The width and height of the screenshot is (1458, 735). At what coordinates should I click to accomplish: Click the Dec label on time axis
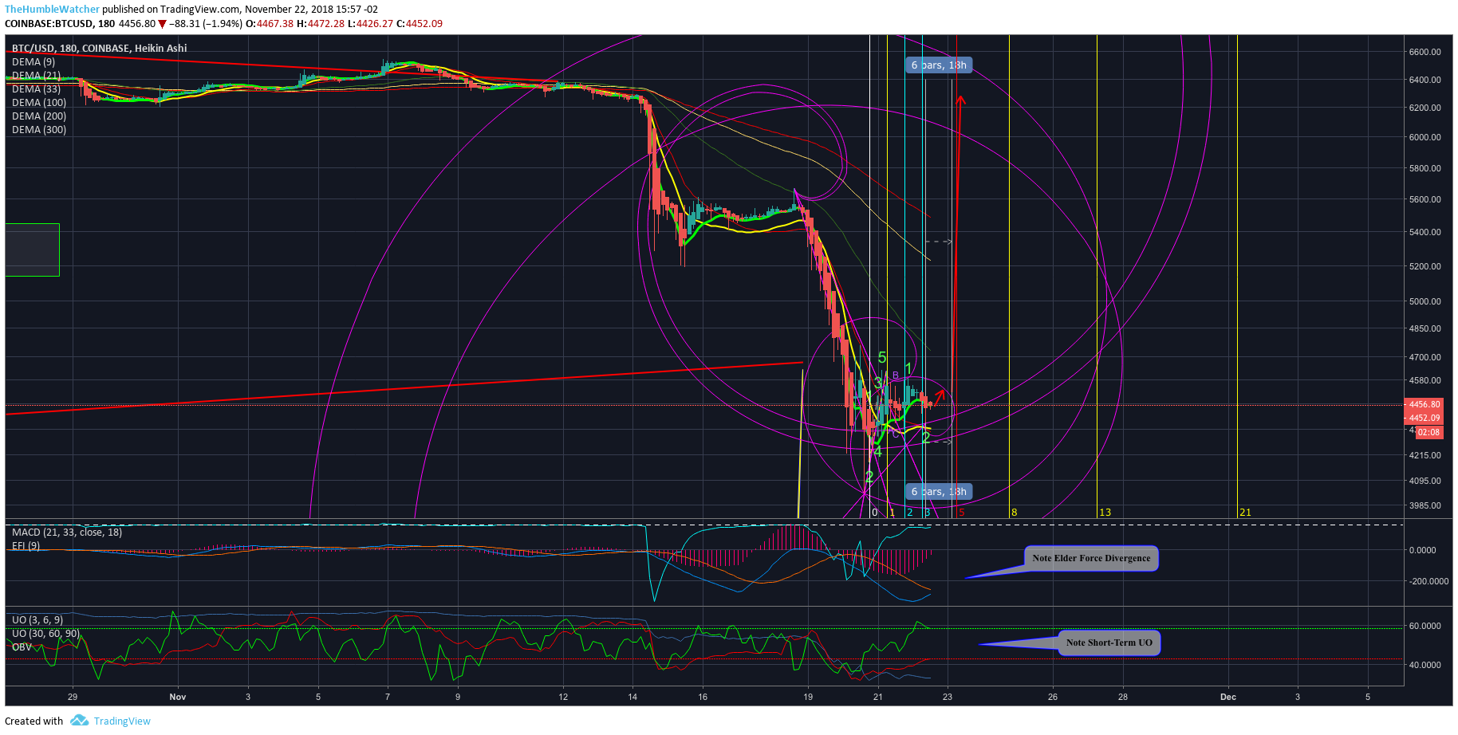[x=1228, y=697]
